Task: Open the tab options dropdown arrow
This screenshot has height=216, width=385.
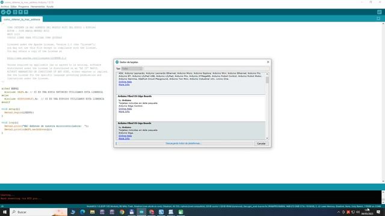Action: pos(378,19)
